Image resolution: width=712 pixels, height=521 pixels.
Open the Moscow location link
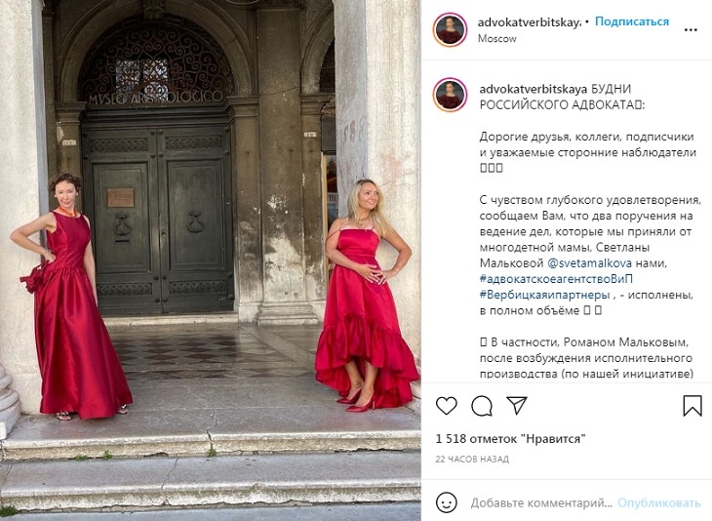(496, 39)
